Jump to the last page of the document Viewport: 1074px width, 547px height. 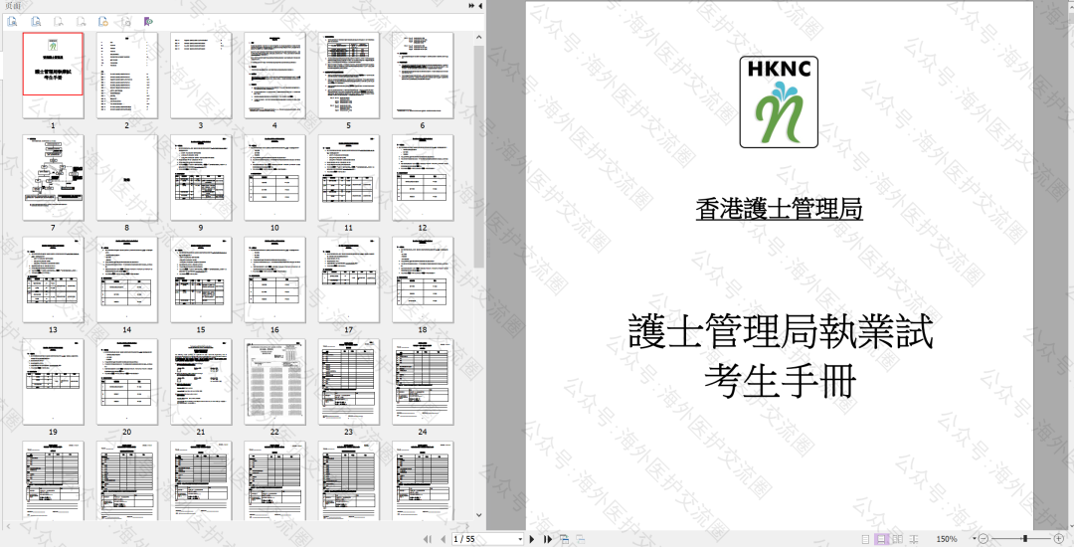coord(547,539)
